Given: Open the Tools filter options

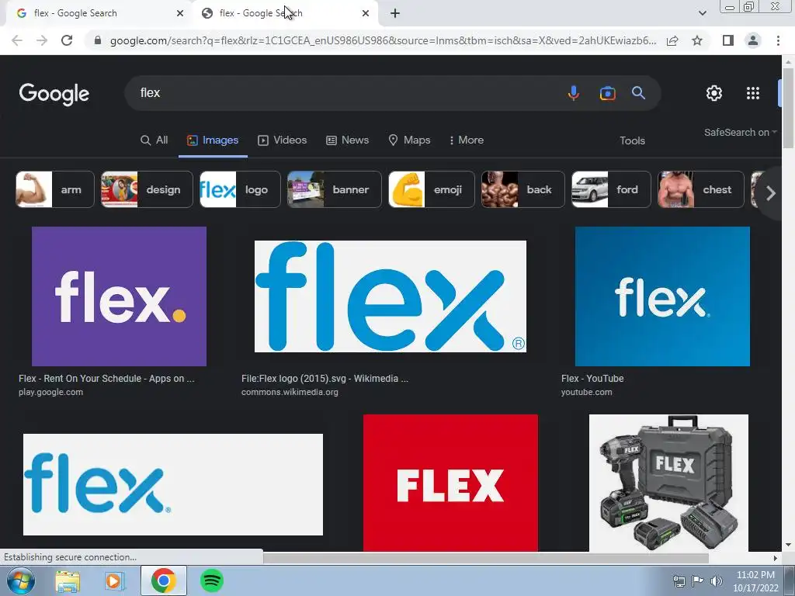Looking at the screenshot, I should [x=632, y=141].
